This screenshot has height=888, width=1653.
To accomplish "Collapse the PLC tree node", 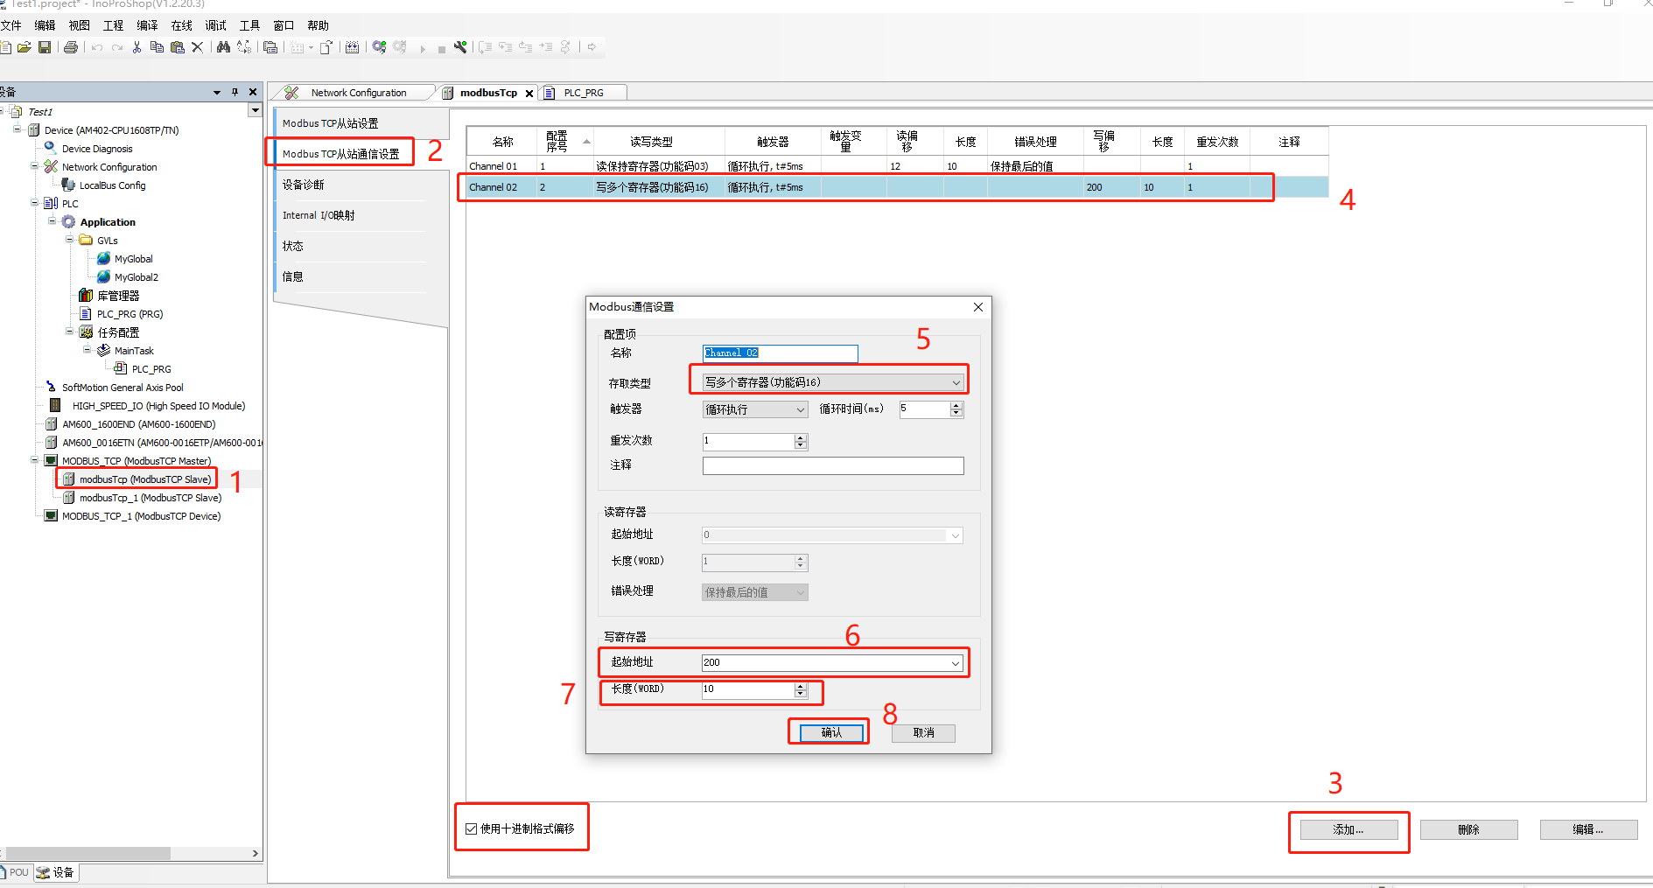I will pyautogui.click(x=35, y=203).
